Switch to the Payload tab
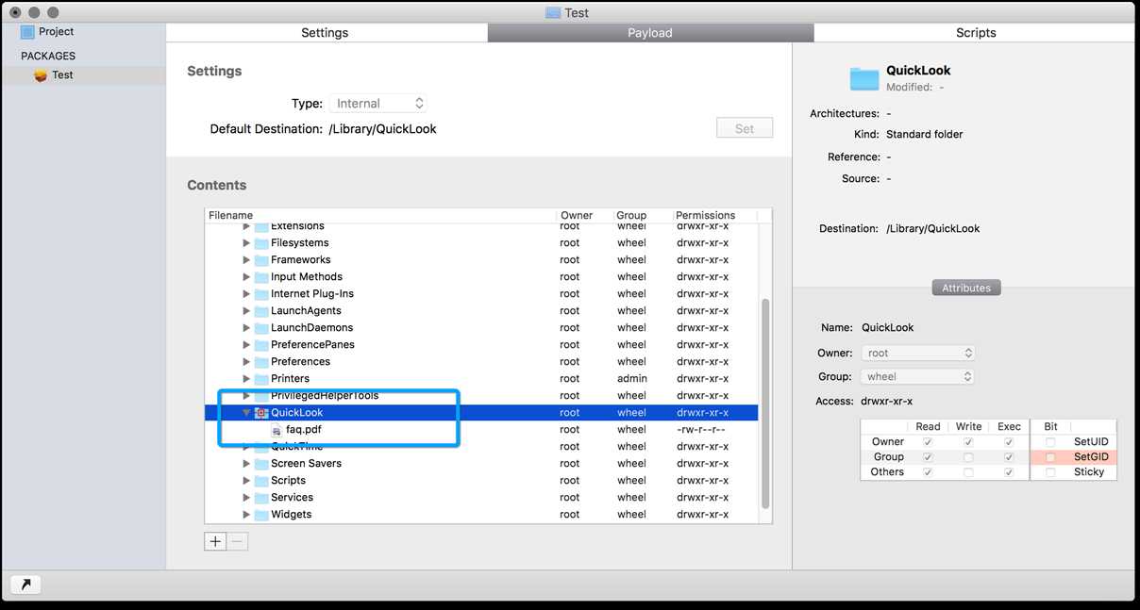 650,33
